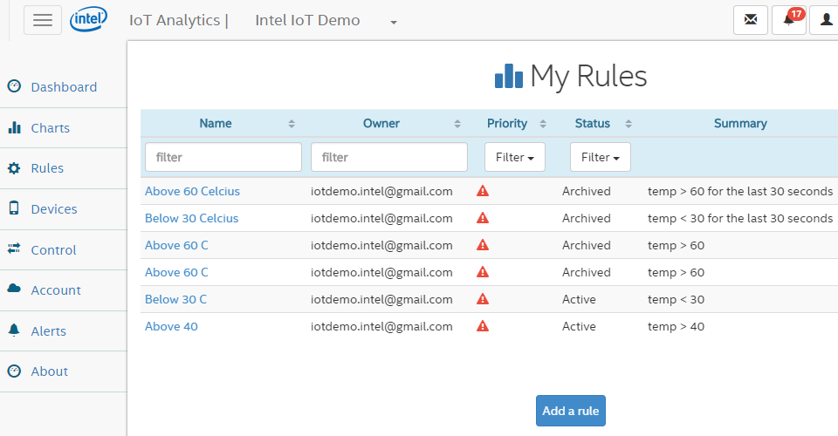Open the Devices sidebar item
Viewport: 838px width, 436px height.
click(53, 209)
